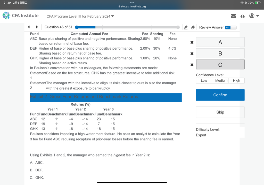Screen dimensions: 264x185
Task: Click the 4.5% fee value for DEF
Action: pos(172,48)
